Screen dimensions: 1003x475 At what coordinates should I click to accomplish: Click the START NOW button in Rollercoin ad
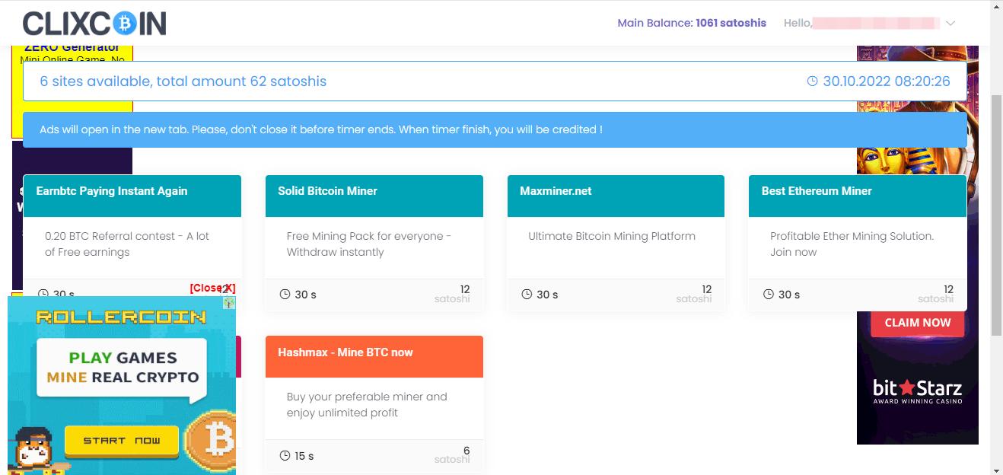click(122, 440)
